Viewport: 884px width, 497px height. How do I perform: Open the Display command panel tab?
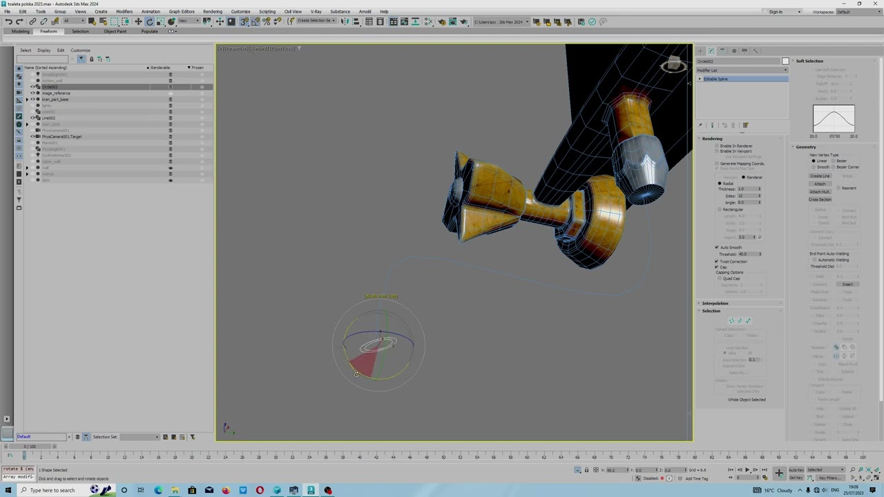[744, 50]
